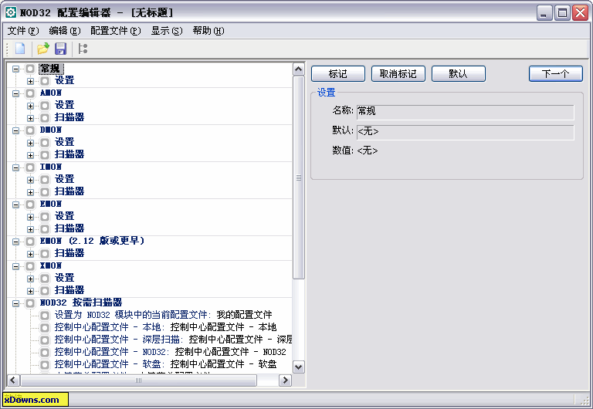Expand 扫描器 node under IMON
593x409 pixels.
(30, 192)
